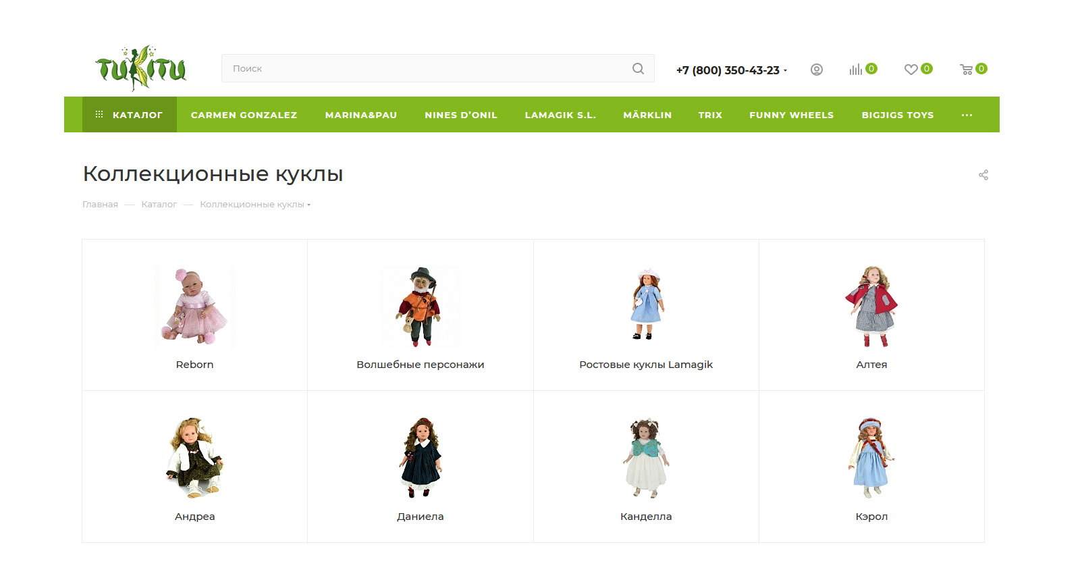Open the wishlist heart icon
This screenshot has height=578, width=1080.
tap(911, 70)
